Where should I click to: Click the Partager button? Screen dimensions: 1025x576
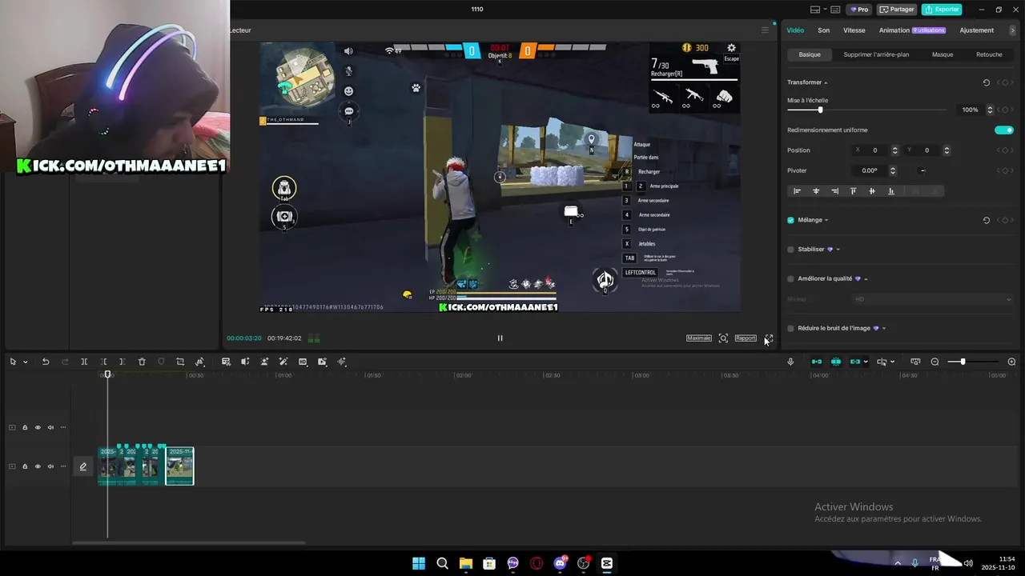pos(897,10)
